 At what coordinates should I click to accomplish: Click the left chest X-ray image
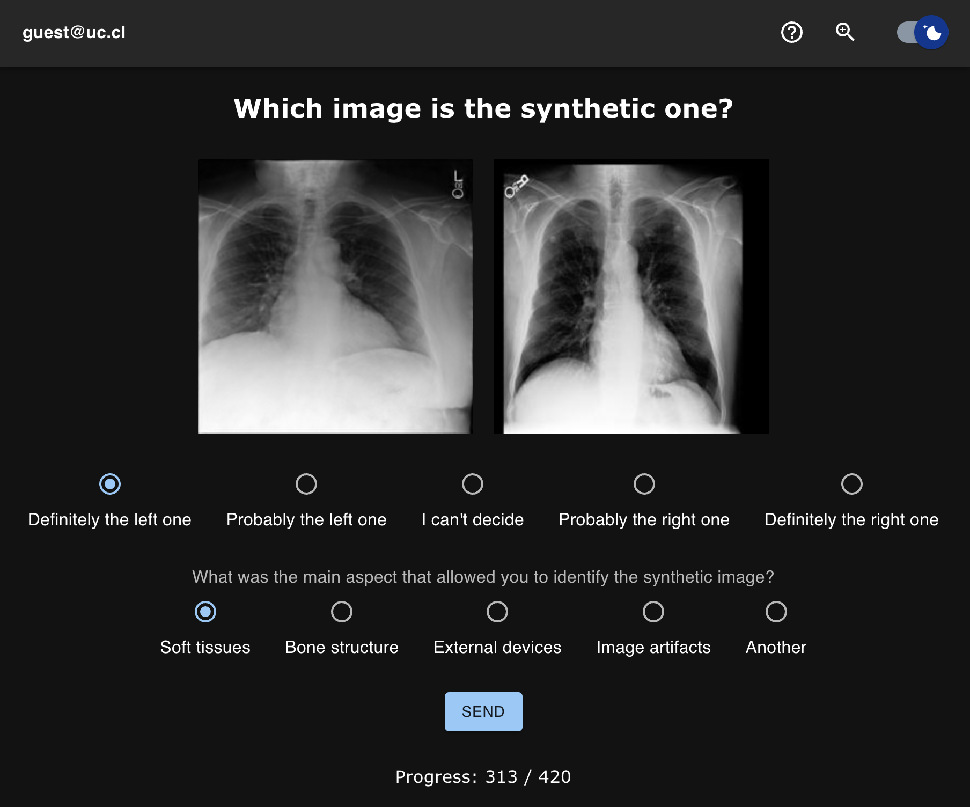click(335, 296)
